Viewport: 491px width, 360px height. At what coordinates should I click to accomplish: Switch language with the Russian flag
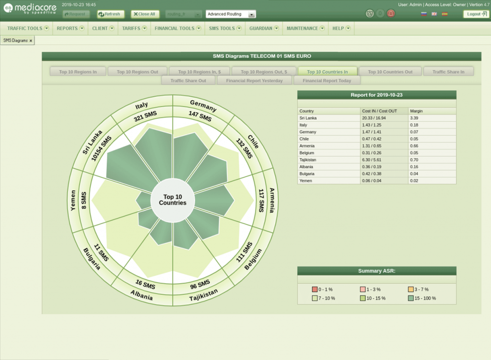(x=424, y=14)
